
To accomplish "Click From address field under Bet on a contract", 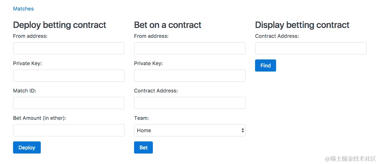I will [x=189, y=48].
